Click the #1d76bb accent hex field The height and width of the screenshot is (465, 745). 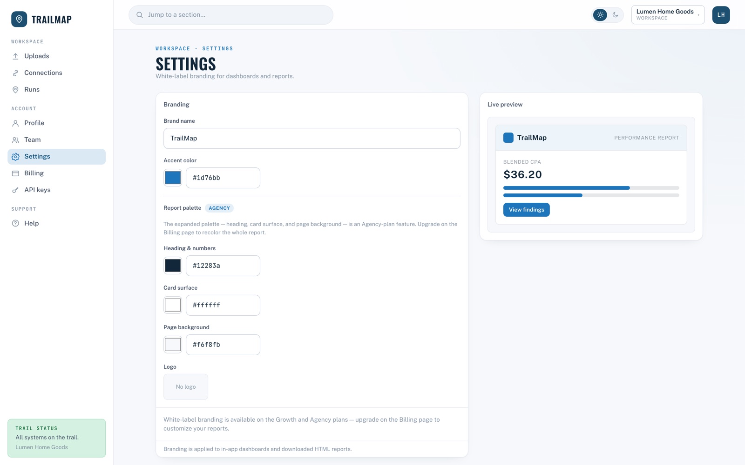[223, 178]
